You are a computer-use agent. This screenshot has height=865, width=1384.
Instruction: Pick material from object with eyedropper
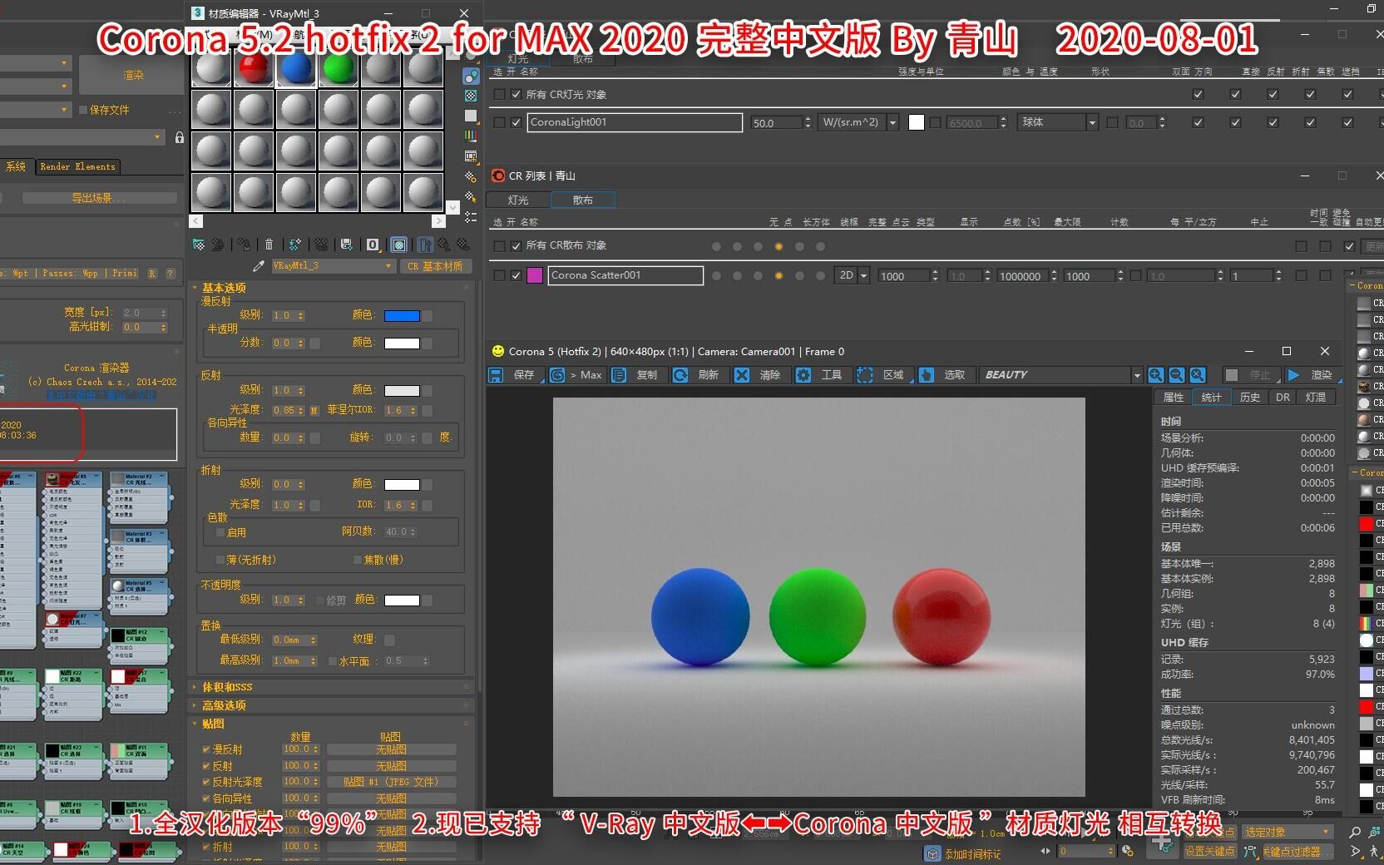(258, 266)
